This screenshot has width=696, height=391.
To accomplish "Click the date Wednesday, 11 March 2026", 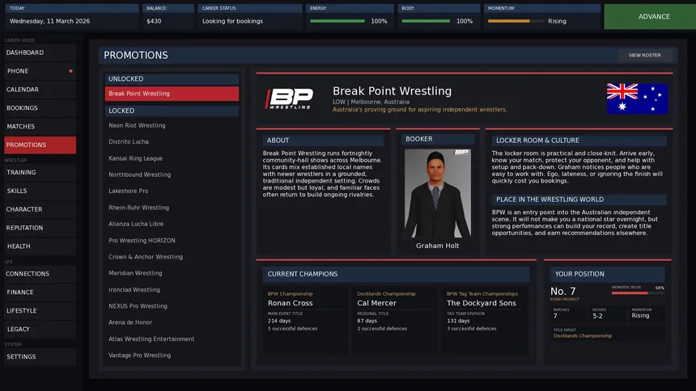I will (x=49, y=21).
